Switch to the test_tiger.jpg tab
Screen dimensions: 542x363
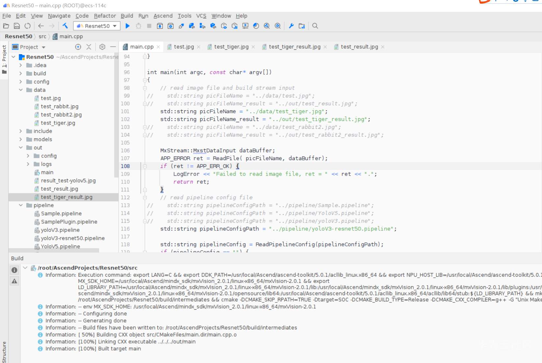click(x=231, y=47)
